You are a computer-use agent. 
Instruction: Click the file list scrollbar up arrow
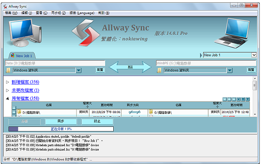tap(255, 78)
